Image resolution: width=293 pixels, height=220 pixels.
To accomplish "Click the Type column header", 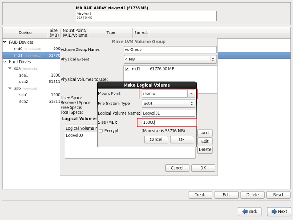I will pos(110,33).
